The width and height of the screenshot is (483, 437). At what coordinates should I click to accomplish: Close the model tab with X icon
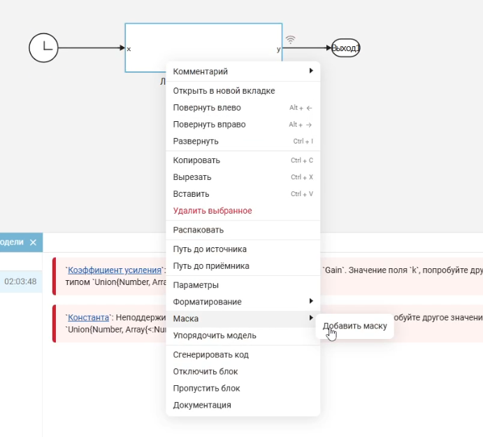33,242
